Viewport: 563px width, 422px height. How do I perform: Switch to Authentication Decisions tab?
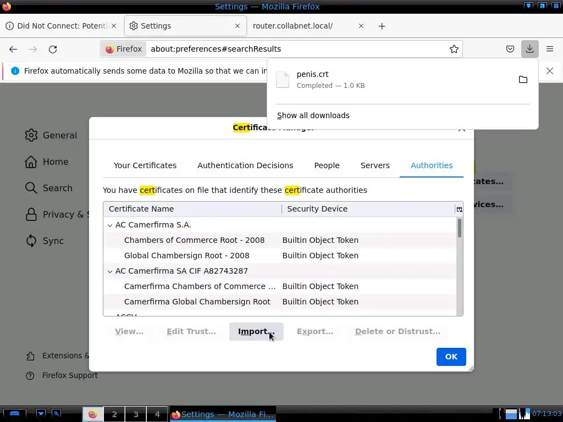[x=245, y=165]
